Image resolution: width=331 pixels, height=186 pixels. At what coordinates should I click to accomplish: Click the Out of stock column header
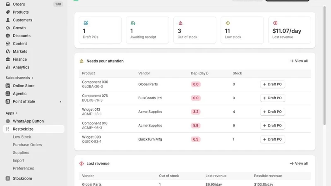pyautogui.click(x=169, y=176)
